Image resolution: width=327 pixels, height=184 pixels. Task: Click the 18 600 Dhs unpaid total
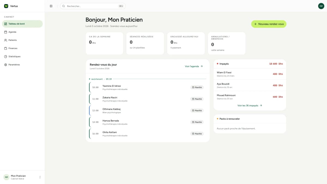[276, 64]
